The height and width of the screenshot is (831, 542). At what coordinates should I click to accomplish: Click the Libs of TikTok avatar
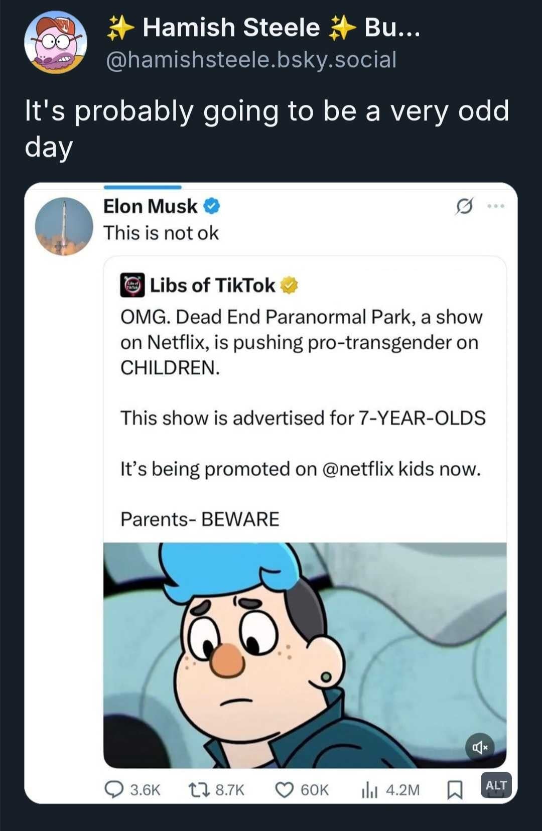[x=132, y=286]
